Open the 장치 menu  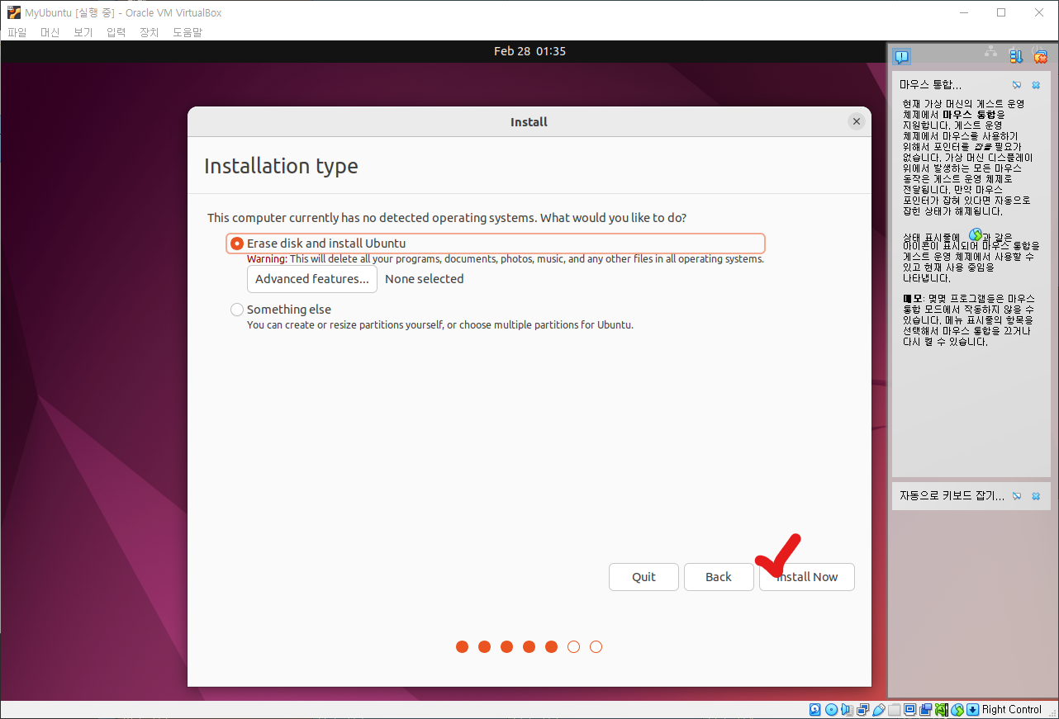coord(149,32)
